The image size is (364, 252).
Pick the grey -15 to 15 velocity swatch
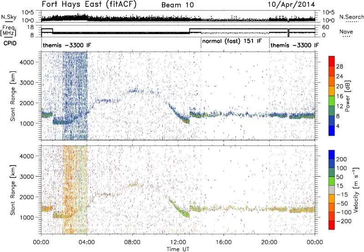click(x=332, y=190)
